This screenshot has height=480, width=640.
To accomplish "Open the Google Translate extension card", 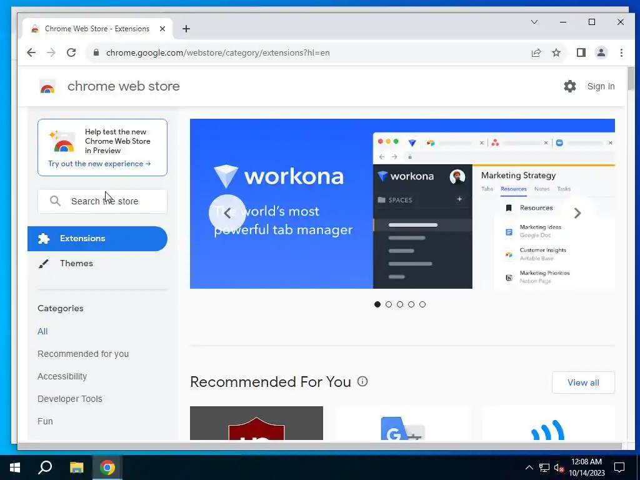I will 402,423.
